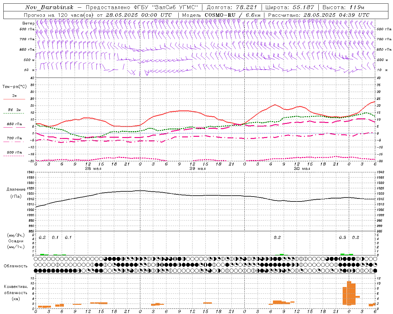Click the 30 мая date label

click(302, 168)
